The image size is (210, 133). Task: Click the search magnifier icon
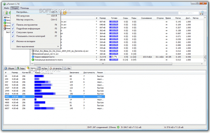click(201, 13)
